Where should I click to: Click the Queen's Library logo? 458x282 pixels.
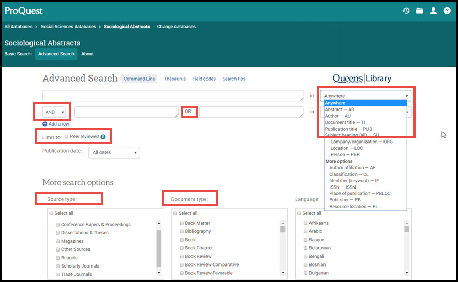click(362, 79)
